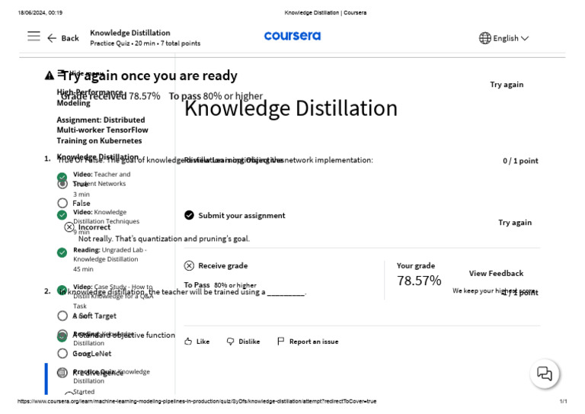
Task: Expand the English language dropdown chevron
Action: pos(525,38)
